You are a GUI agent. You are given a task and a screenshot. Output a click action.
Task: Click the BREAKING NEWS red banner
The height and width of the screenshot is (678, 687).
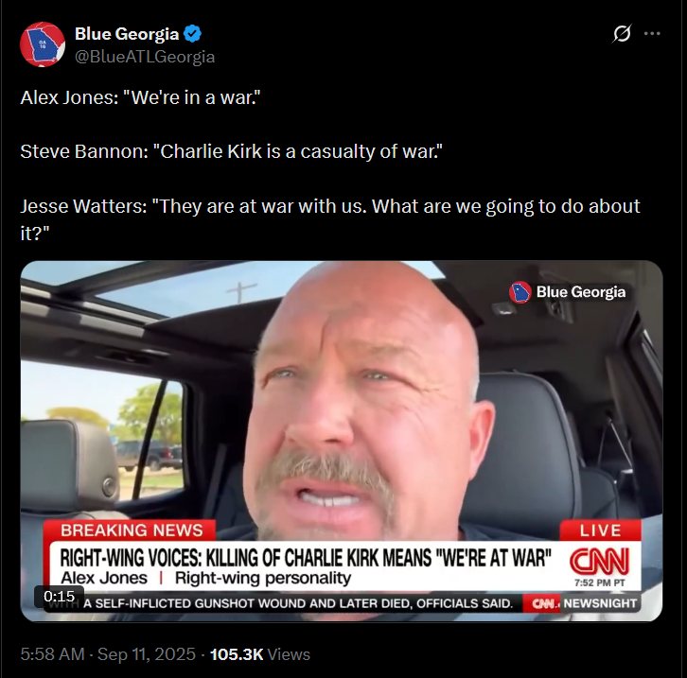tap(132, 530)
